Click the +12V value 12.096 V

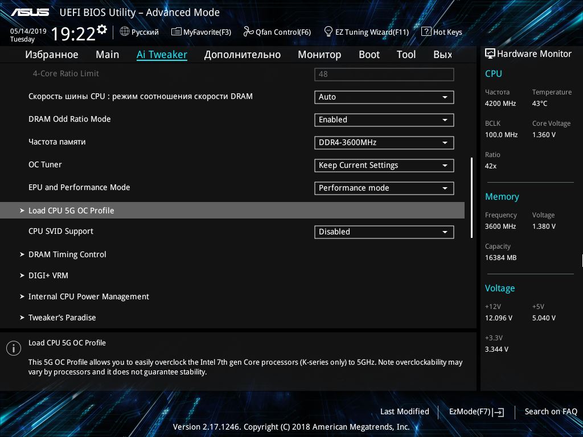pos(498,318)
